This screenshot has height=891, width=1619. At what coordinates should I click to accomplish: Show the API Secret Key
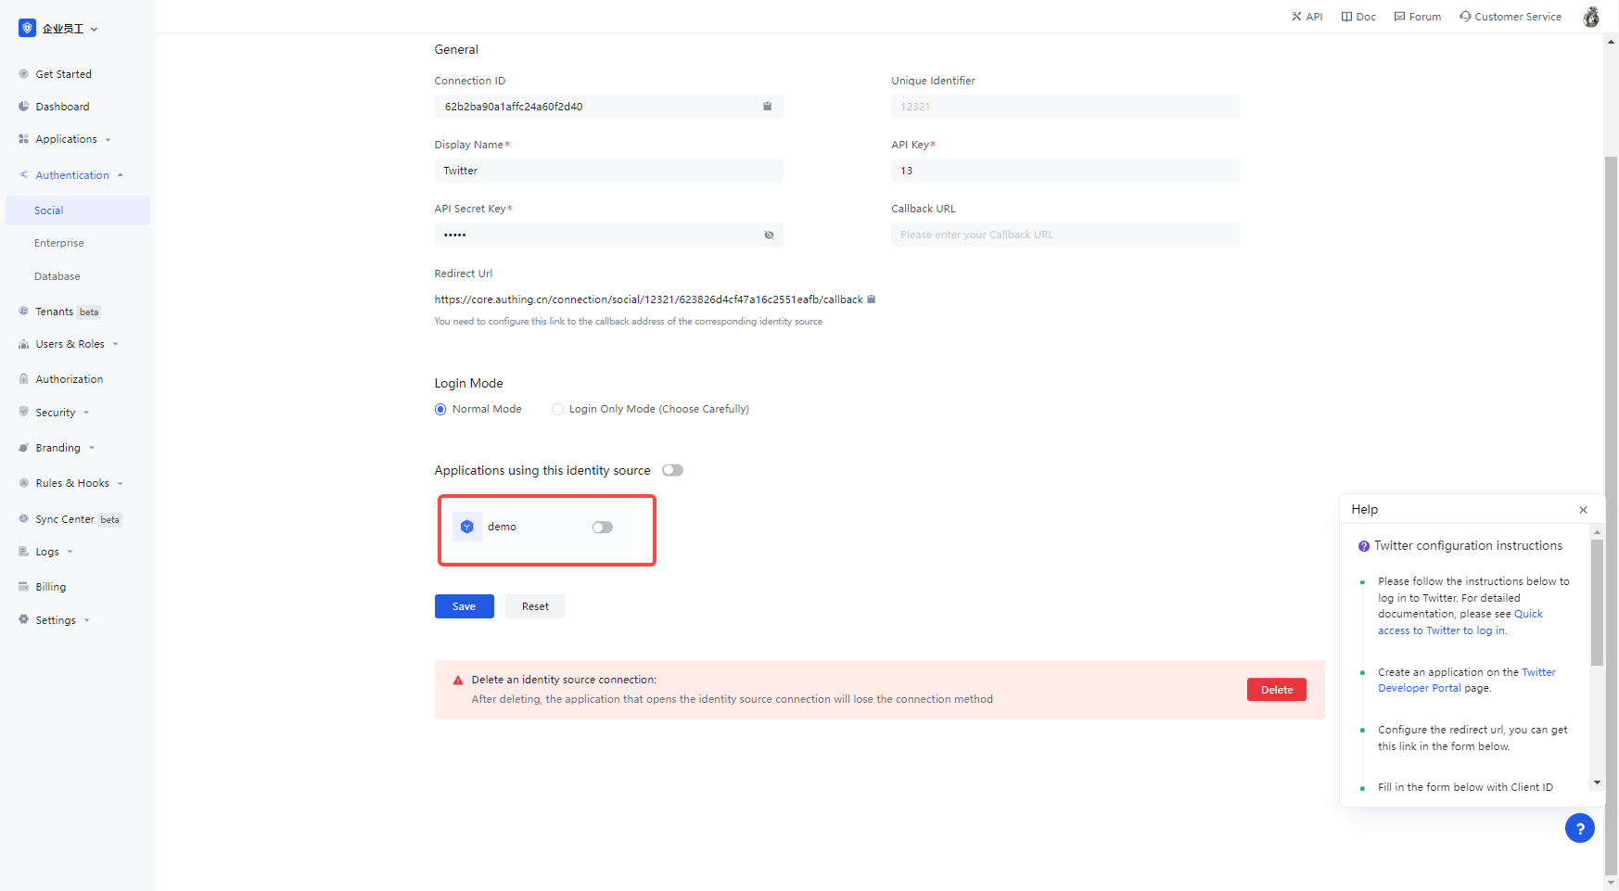(769, 235)
